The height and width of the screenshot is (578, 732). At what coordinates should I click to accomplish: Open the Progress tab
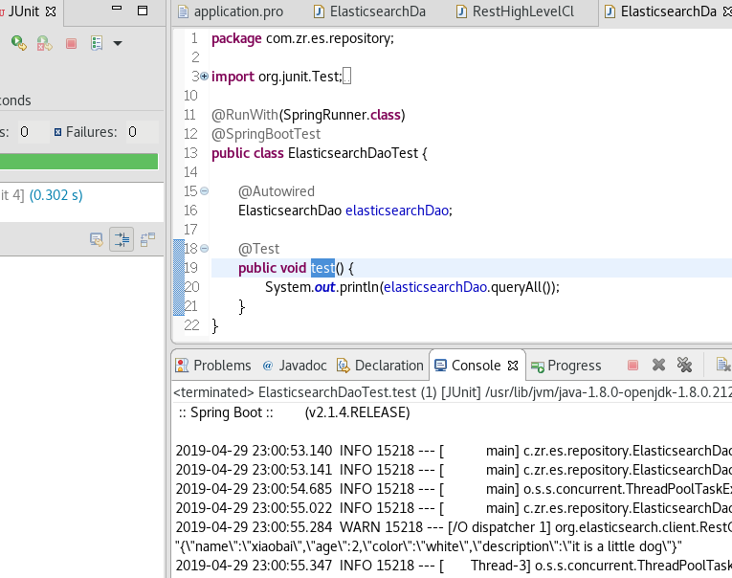(566, 366)
